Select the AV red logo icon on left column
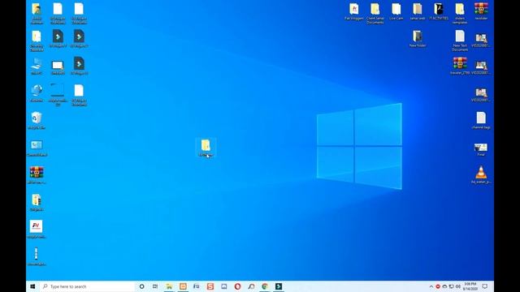This screenshot has height=292, width=520. 37,230
